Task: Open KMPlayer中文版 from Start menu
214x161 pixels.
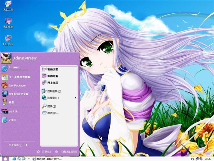Action: pyautogui.click(x=15, y=94)
